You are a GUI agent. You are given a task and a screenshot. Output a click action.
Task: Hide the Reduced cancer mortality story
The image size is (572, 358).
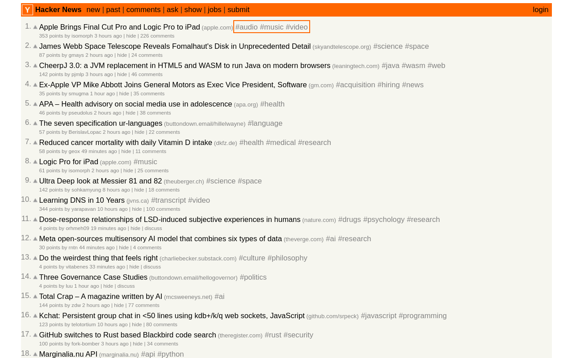(126, 151)
